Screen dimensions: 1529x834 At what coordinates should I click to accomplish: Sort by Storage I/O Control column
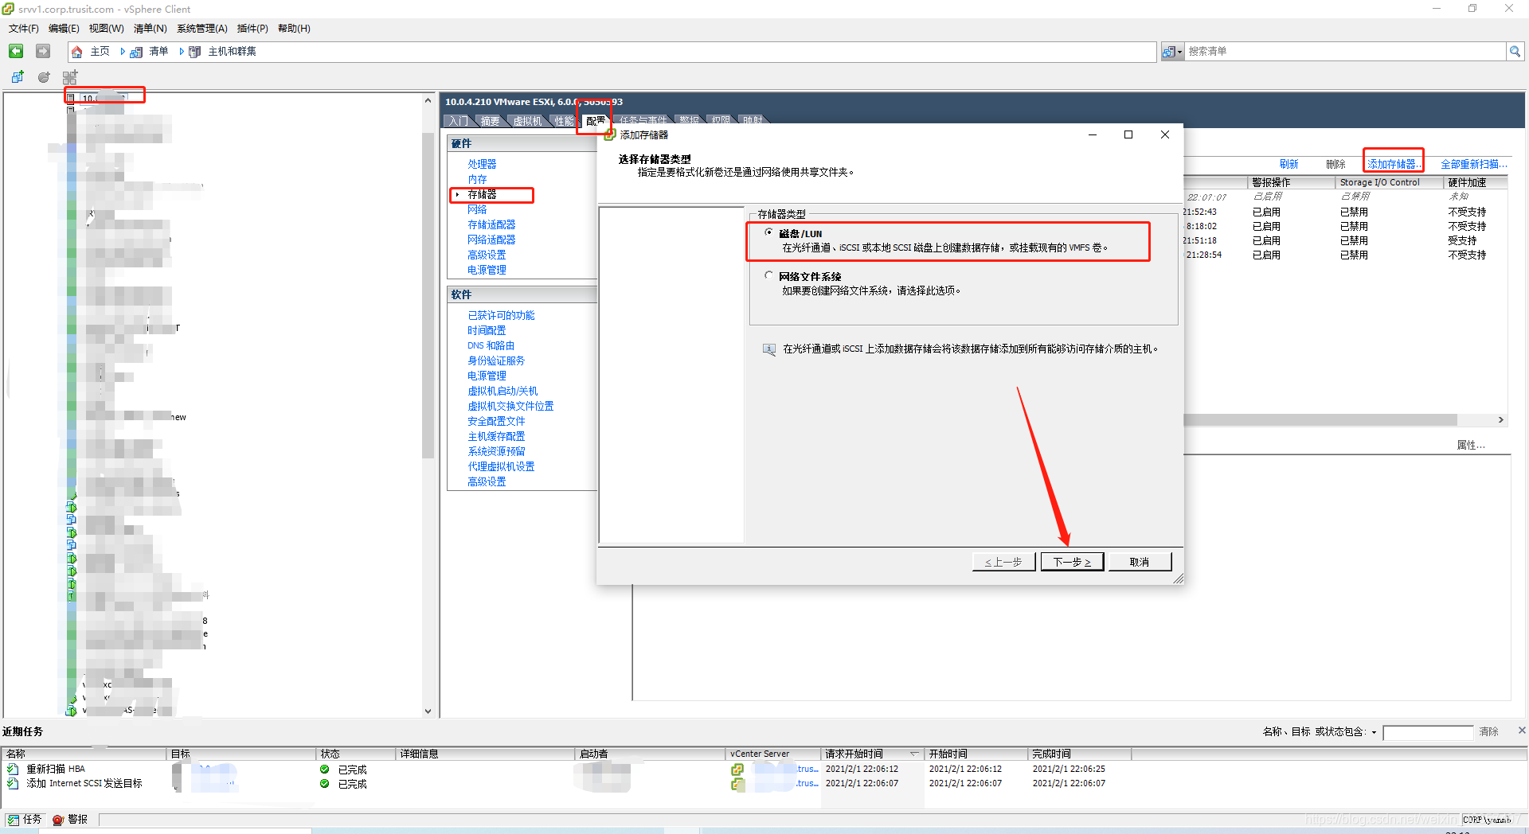tap(1390, 182)
